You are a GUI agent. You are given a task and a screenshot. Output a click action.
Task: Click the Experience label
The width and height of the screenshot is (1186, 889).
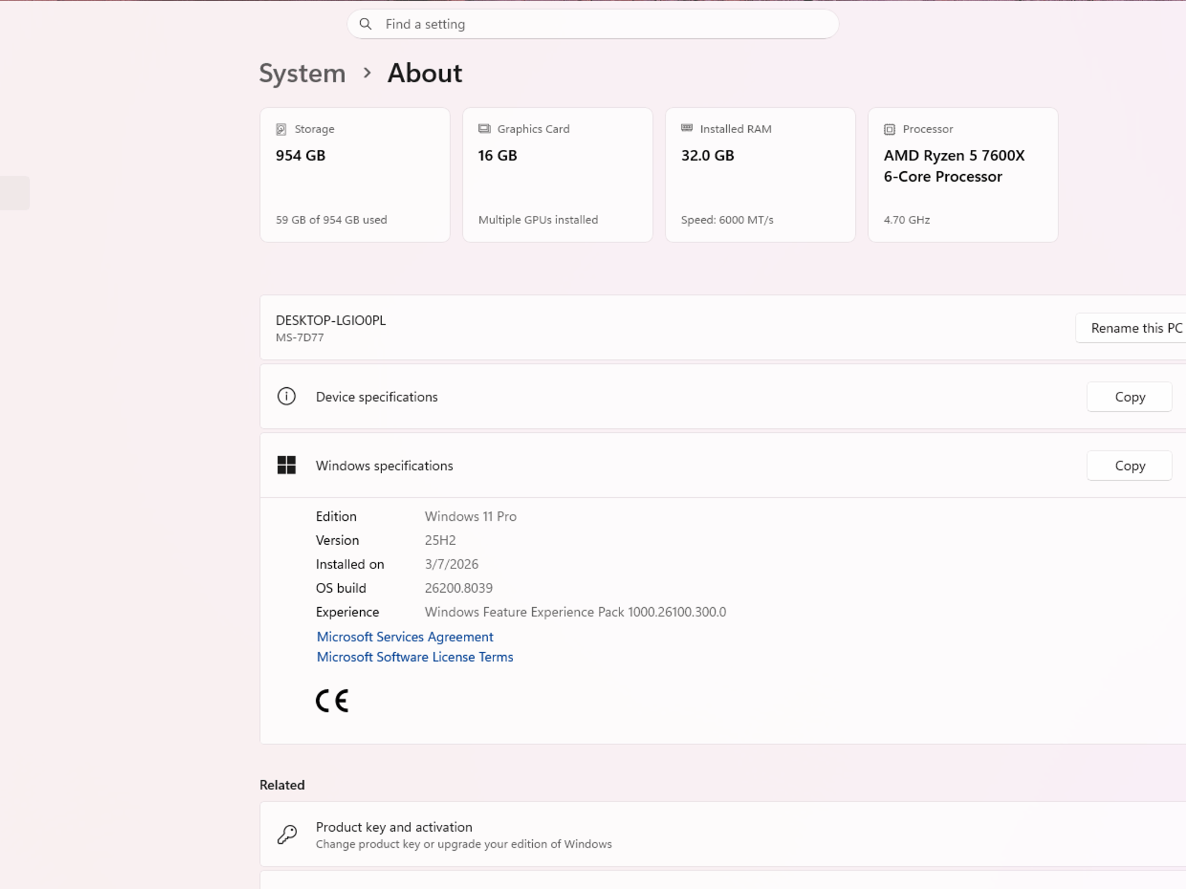[347, 612]
